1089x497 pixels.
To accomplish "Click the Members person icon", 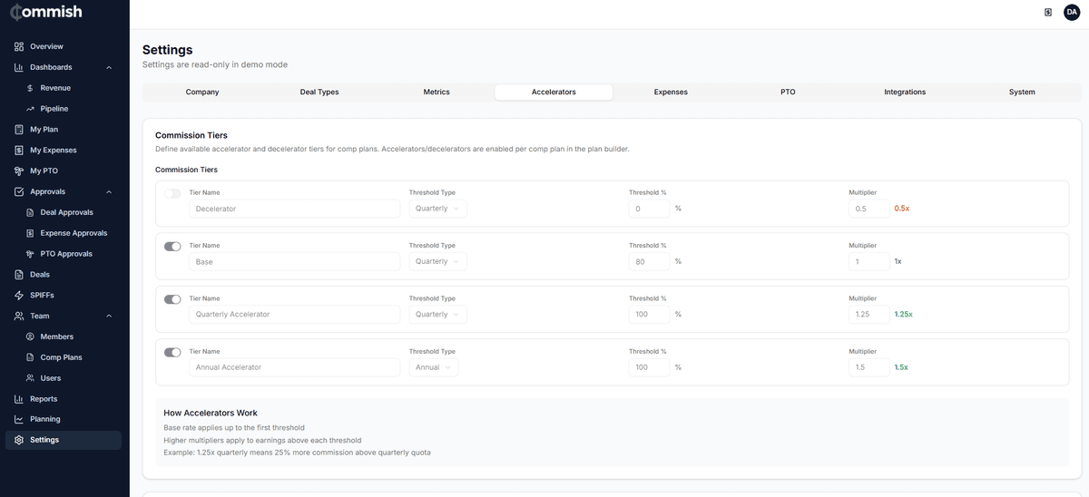I will [x=30, y=336].
